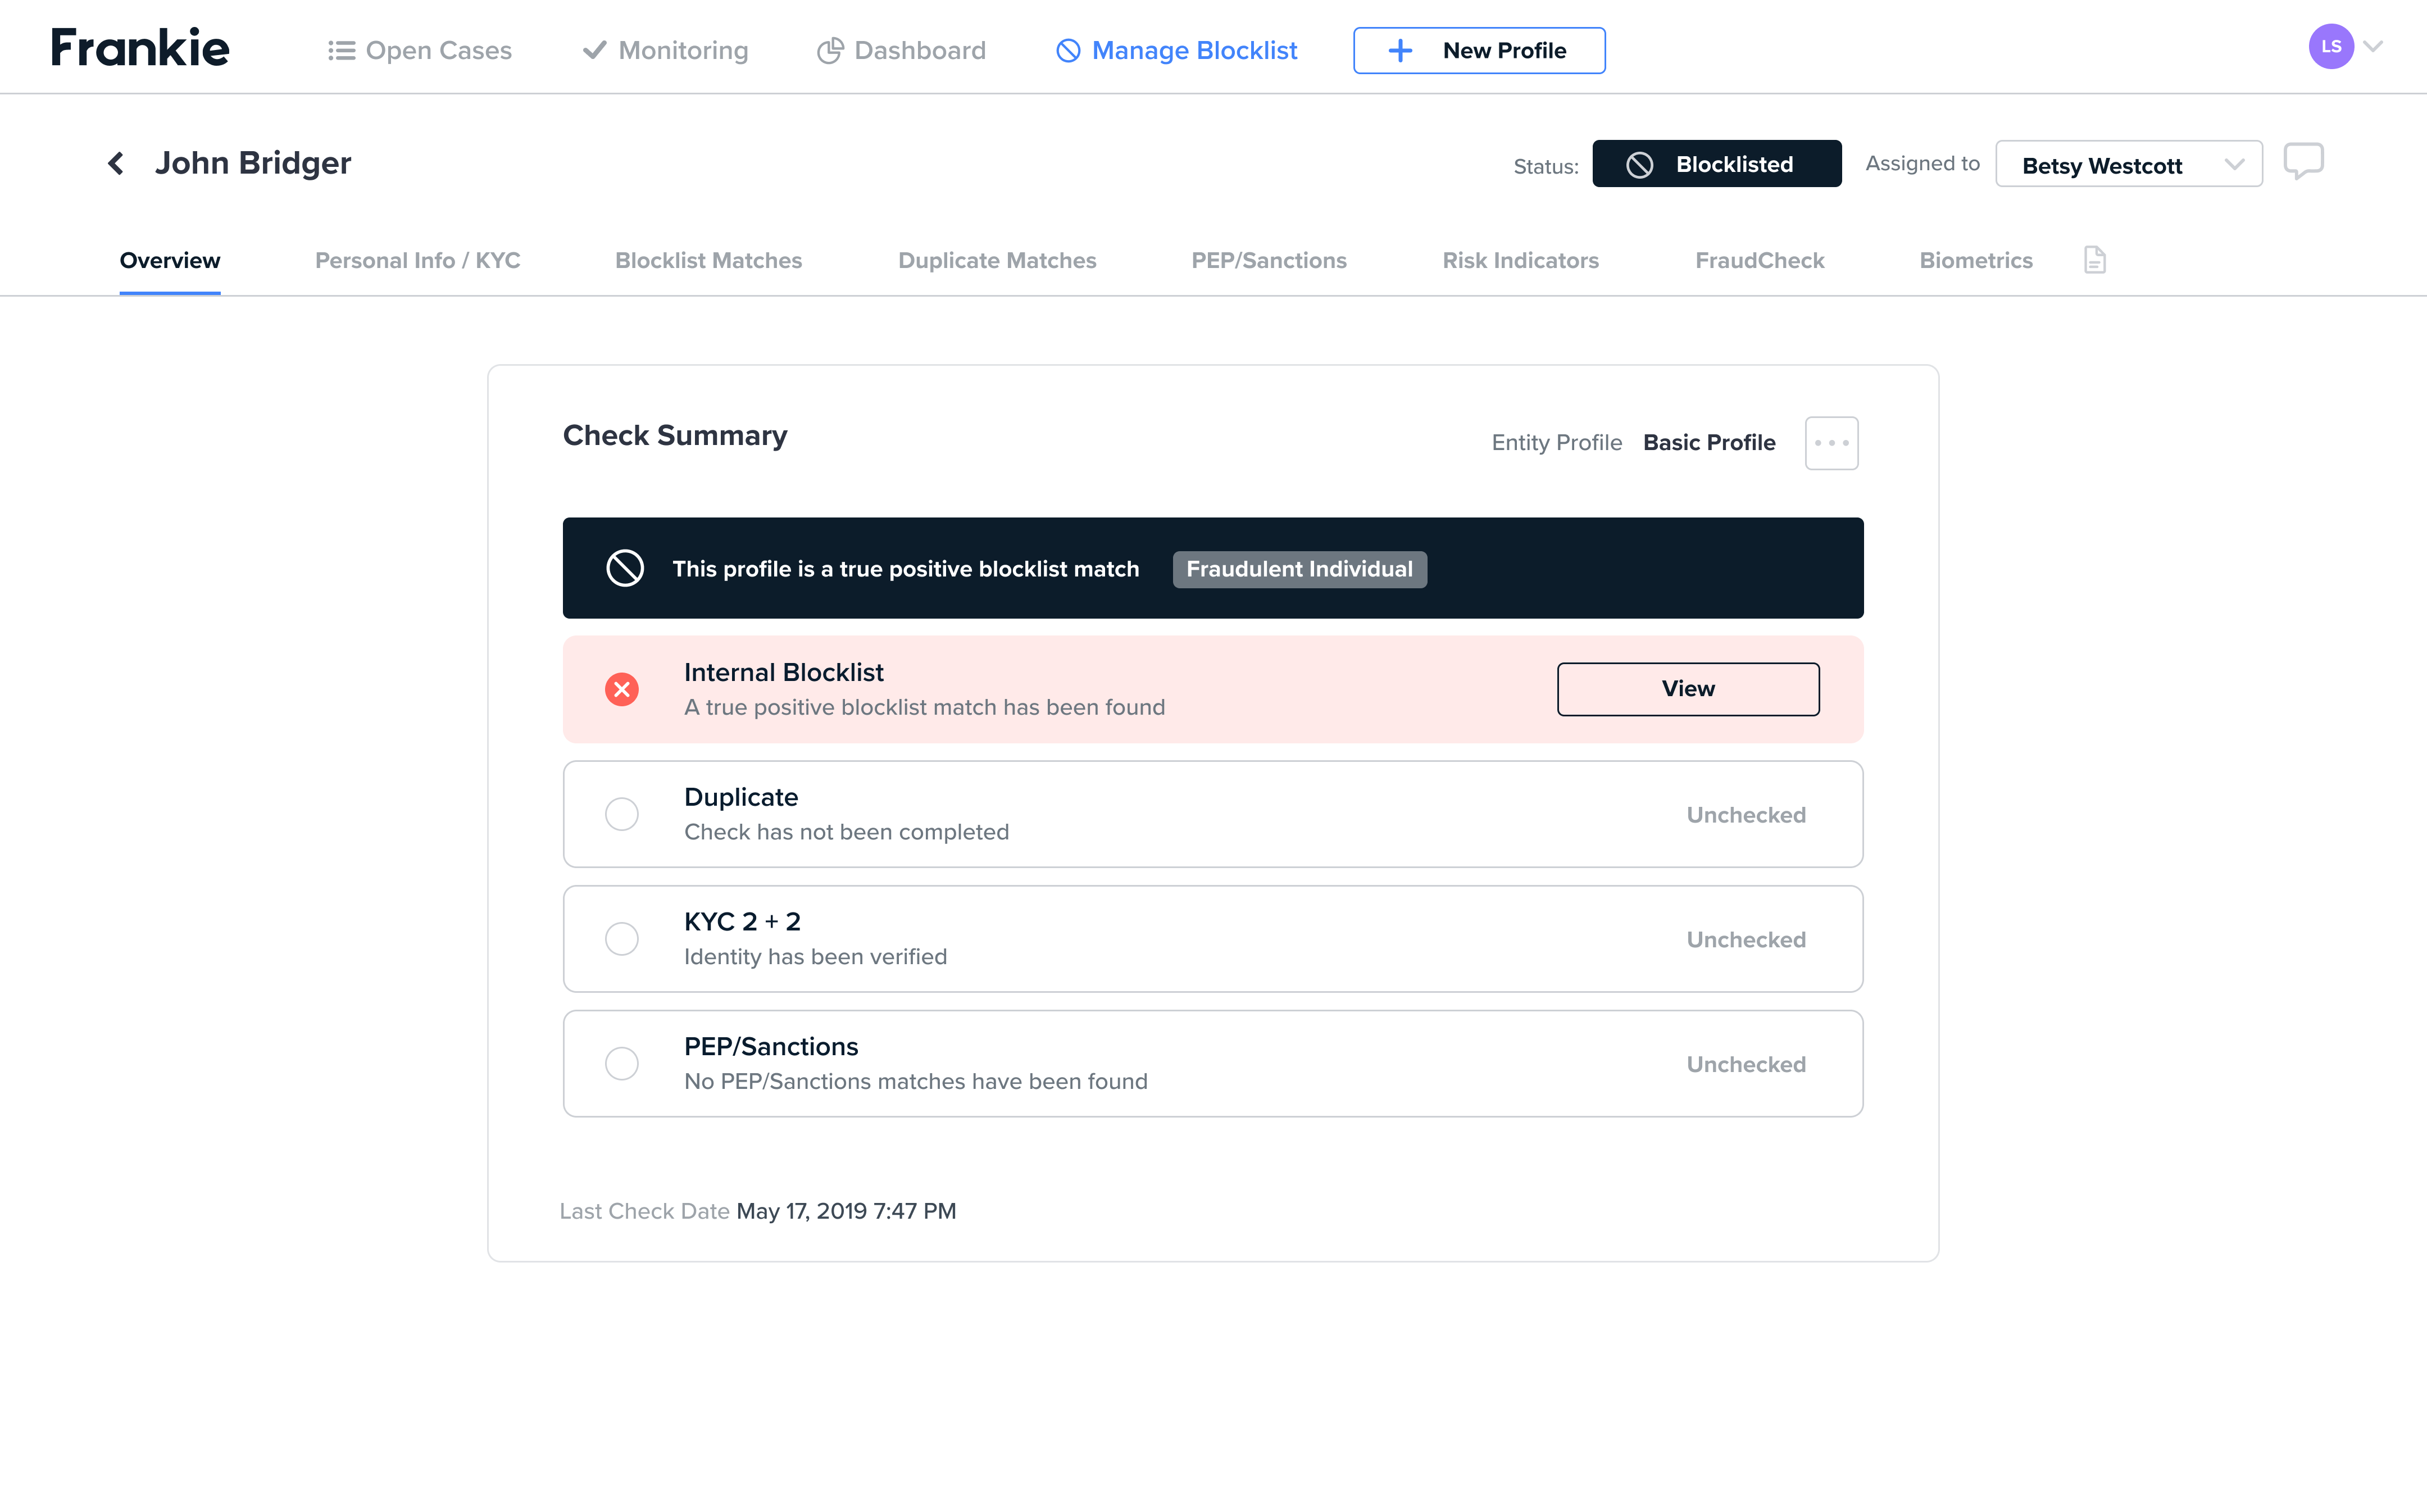Screen dimensions: 2427x1512
Task: Click the document icon after Biometrics tab
Action: pyautogui.click(x=2094, y=260)
